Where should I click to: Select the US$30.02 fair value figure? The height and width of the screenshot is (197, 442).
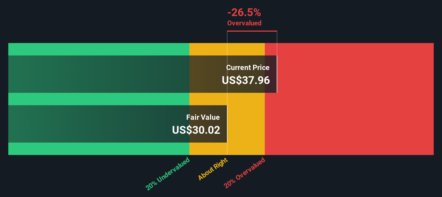pos(196,130)
